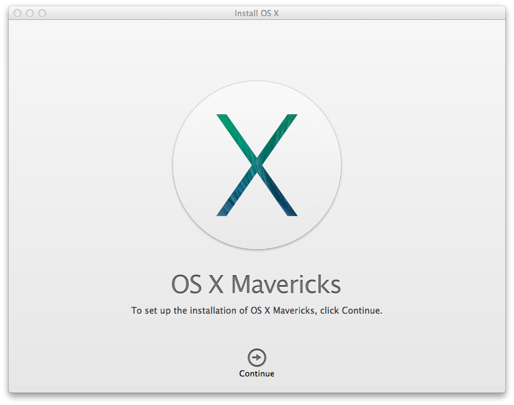Image resolution: width=514 pixels, height=405 pixels.
Task: Click the "Install OS X" window title
Action: click(x=256, y=13)
